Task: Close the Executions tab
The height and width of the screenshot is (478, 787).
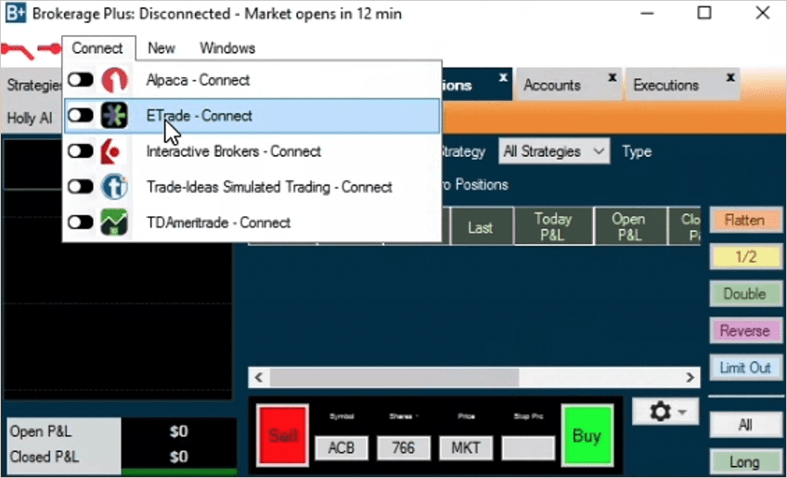Action: 730,77
